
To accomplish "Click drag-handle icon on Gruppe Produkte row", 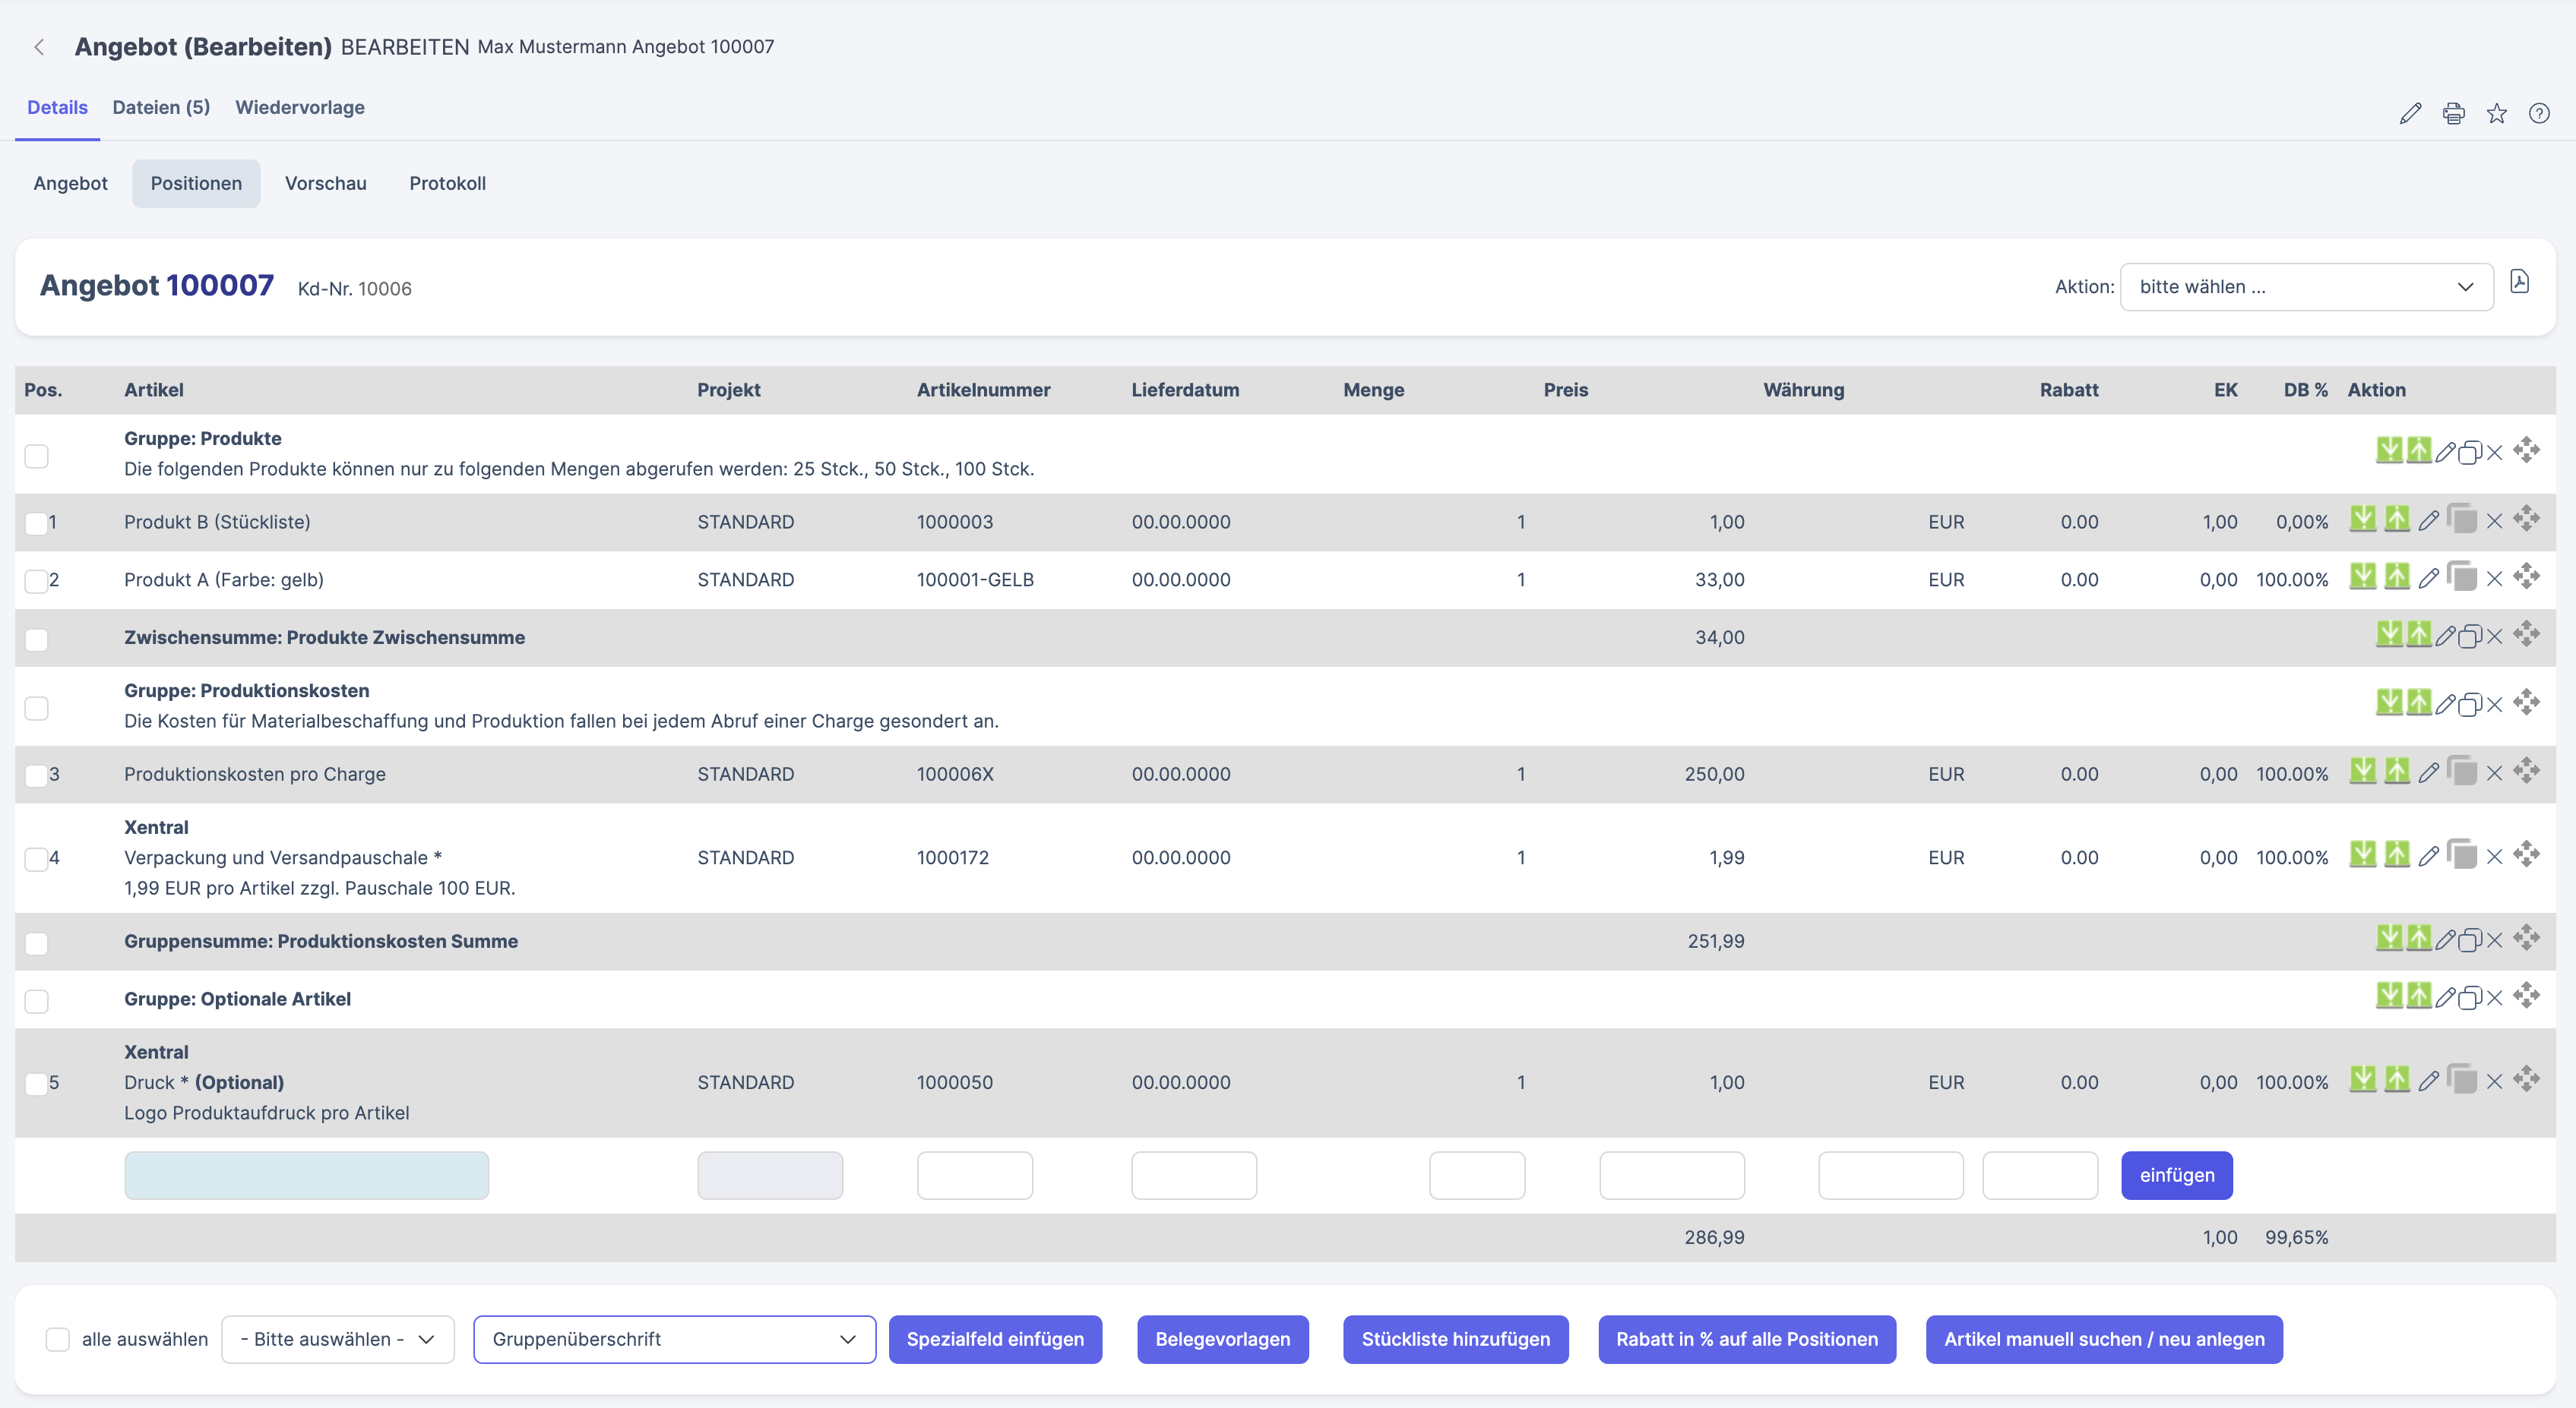I will point(2526,450).
